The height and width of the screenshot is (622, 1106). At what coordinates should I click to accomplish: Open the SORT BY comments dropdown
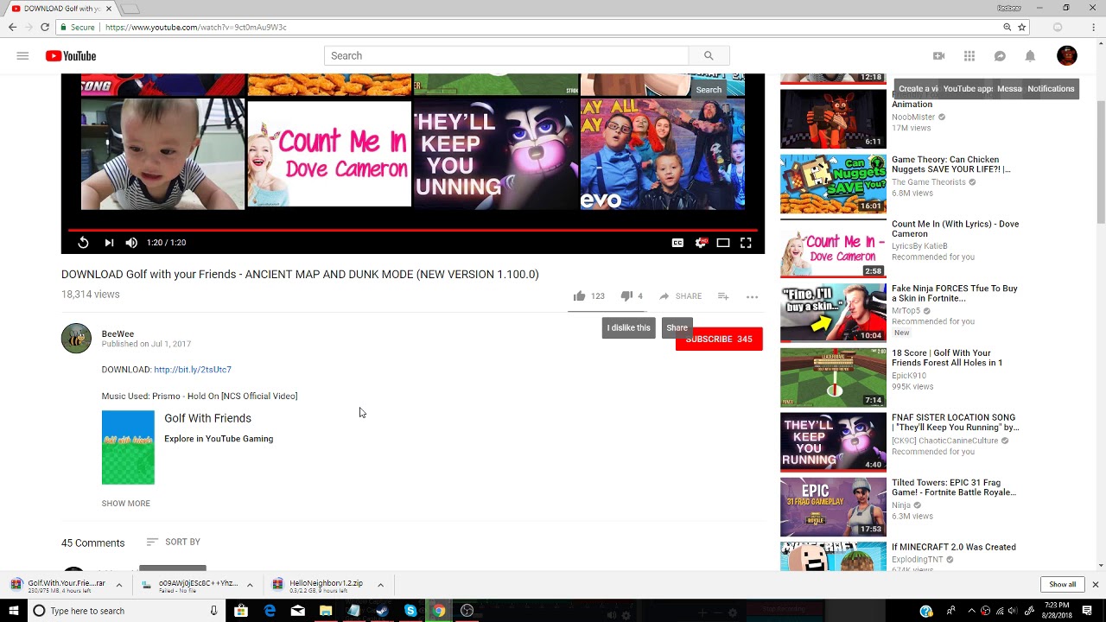click(x=173, y=542)
